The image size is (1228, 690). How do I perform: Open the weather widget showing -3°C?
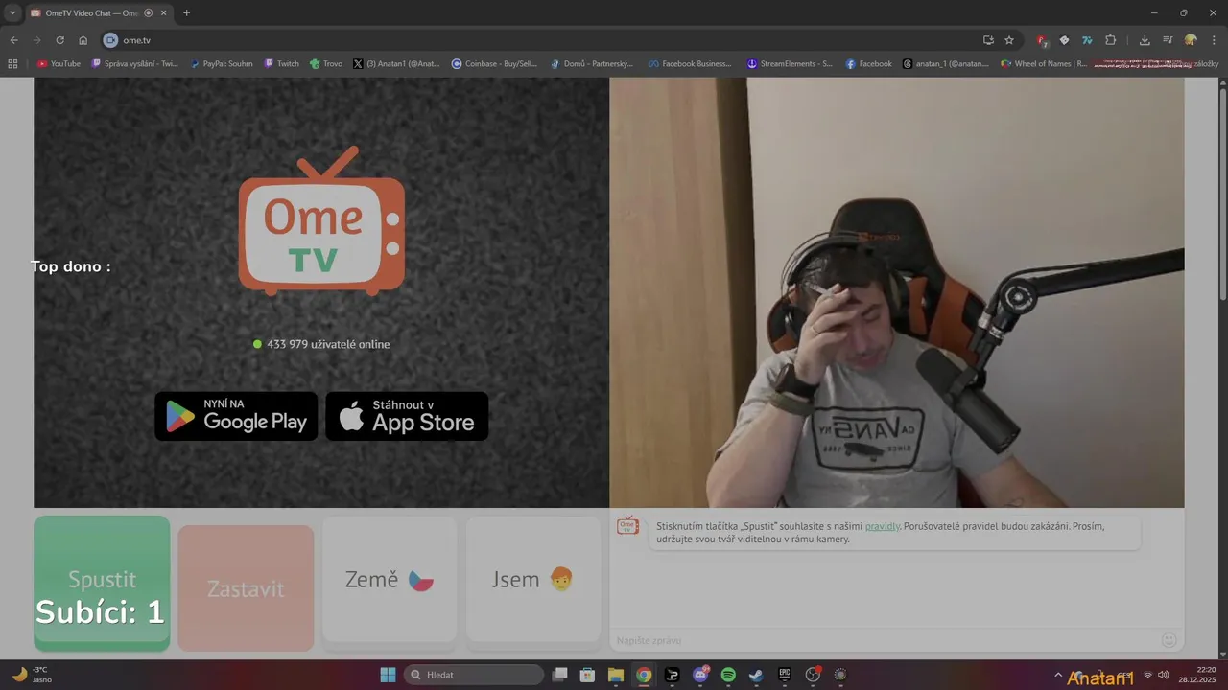coord(32,675)
